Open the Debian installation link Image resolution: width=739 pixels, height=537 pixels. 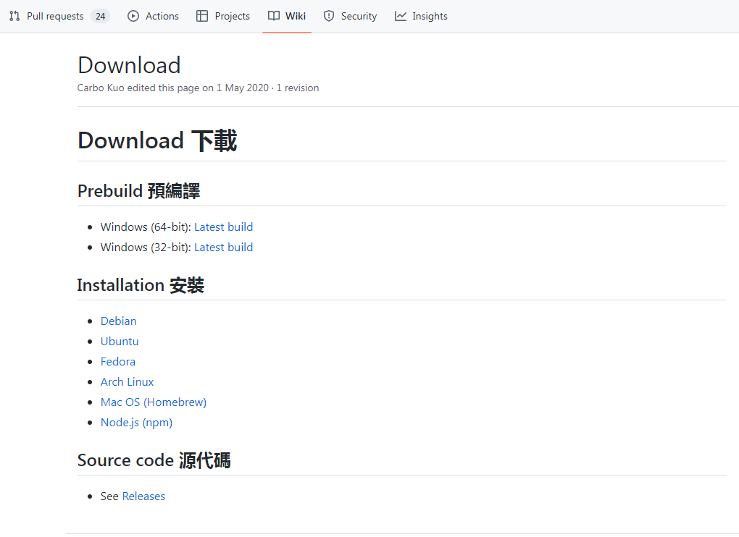(x=119, y=321)
